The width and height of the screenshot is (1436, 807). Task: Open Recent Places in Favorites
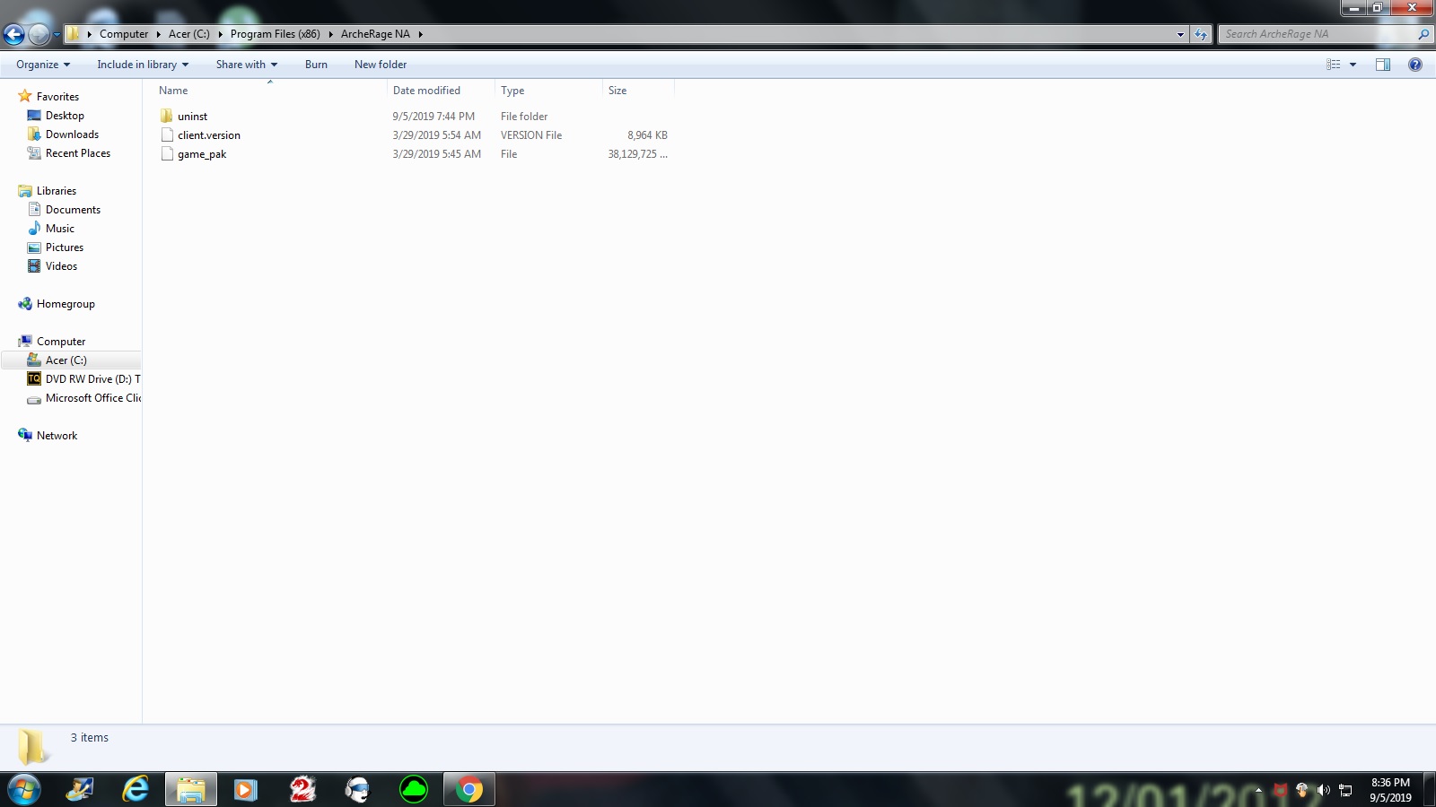[78, 153]
